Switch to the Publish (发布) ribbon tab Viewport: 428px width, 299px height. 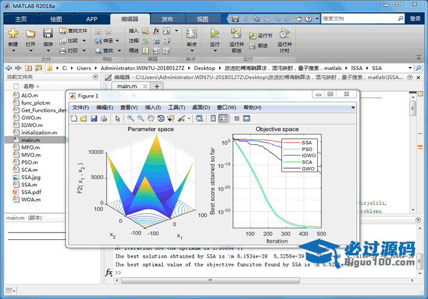tap(168, 19)
